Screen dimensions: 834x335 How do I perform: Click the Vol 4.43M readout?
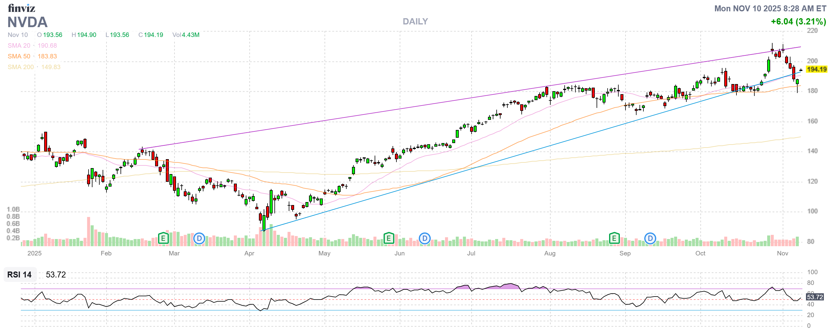[186, 35]
